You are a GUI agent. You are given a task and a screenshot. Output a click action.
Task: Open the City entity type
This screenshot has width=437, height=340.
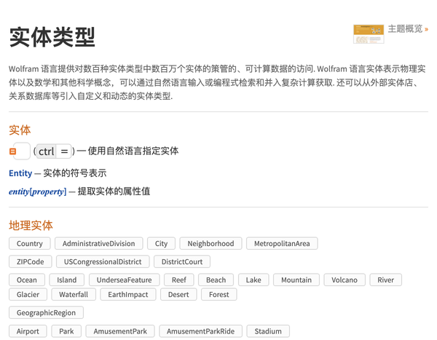(x=161, y=244)
